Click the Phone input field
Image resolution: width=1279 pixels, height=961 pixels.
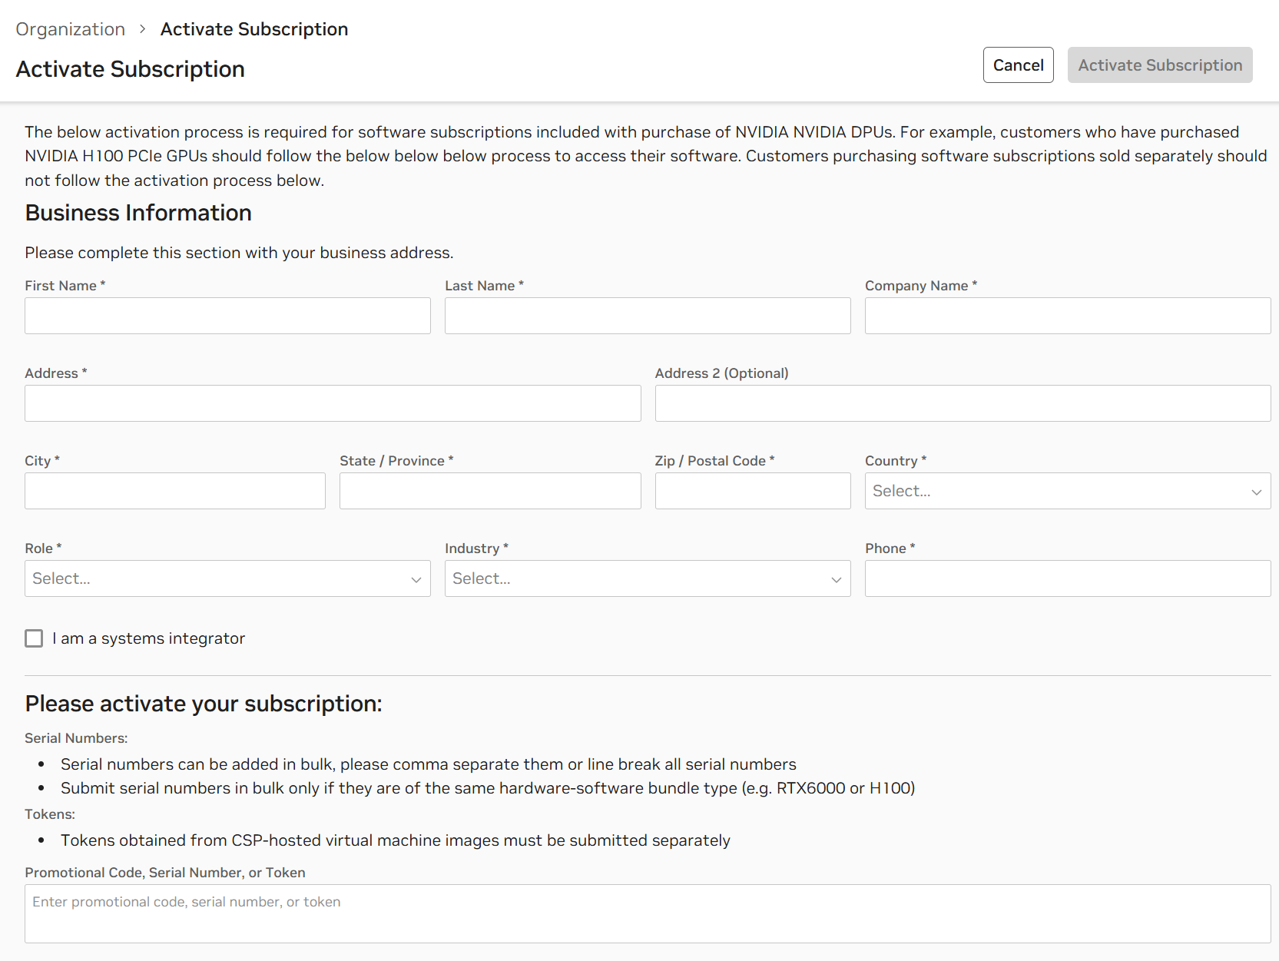tap(1068, 579)
